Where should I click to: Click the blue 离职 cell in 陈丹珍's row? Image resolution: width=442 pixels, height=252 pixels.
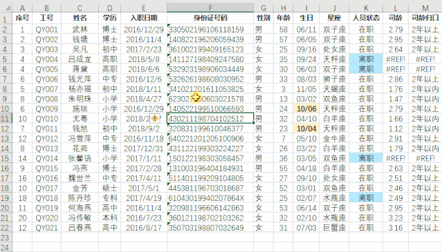366,198
